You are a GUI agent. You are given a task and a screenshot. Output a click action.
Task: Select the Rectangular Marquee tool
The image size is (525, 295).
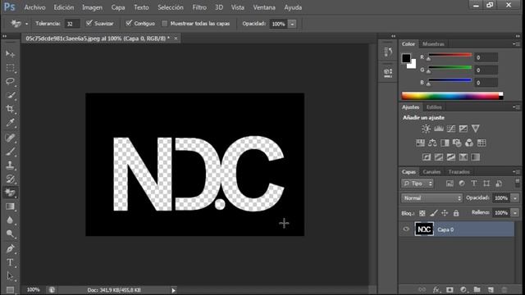point(10,68)
